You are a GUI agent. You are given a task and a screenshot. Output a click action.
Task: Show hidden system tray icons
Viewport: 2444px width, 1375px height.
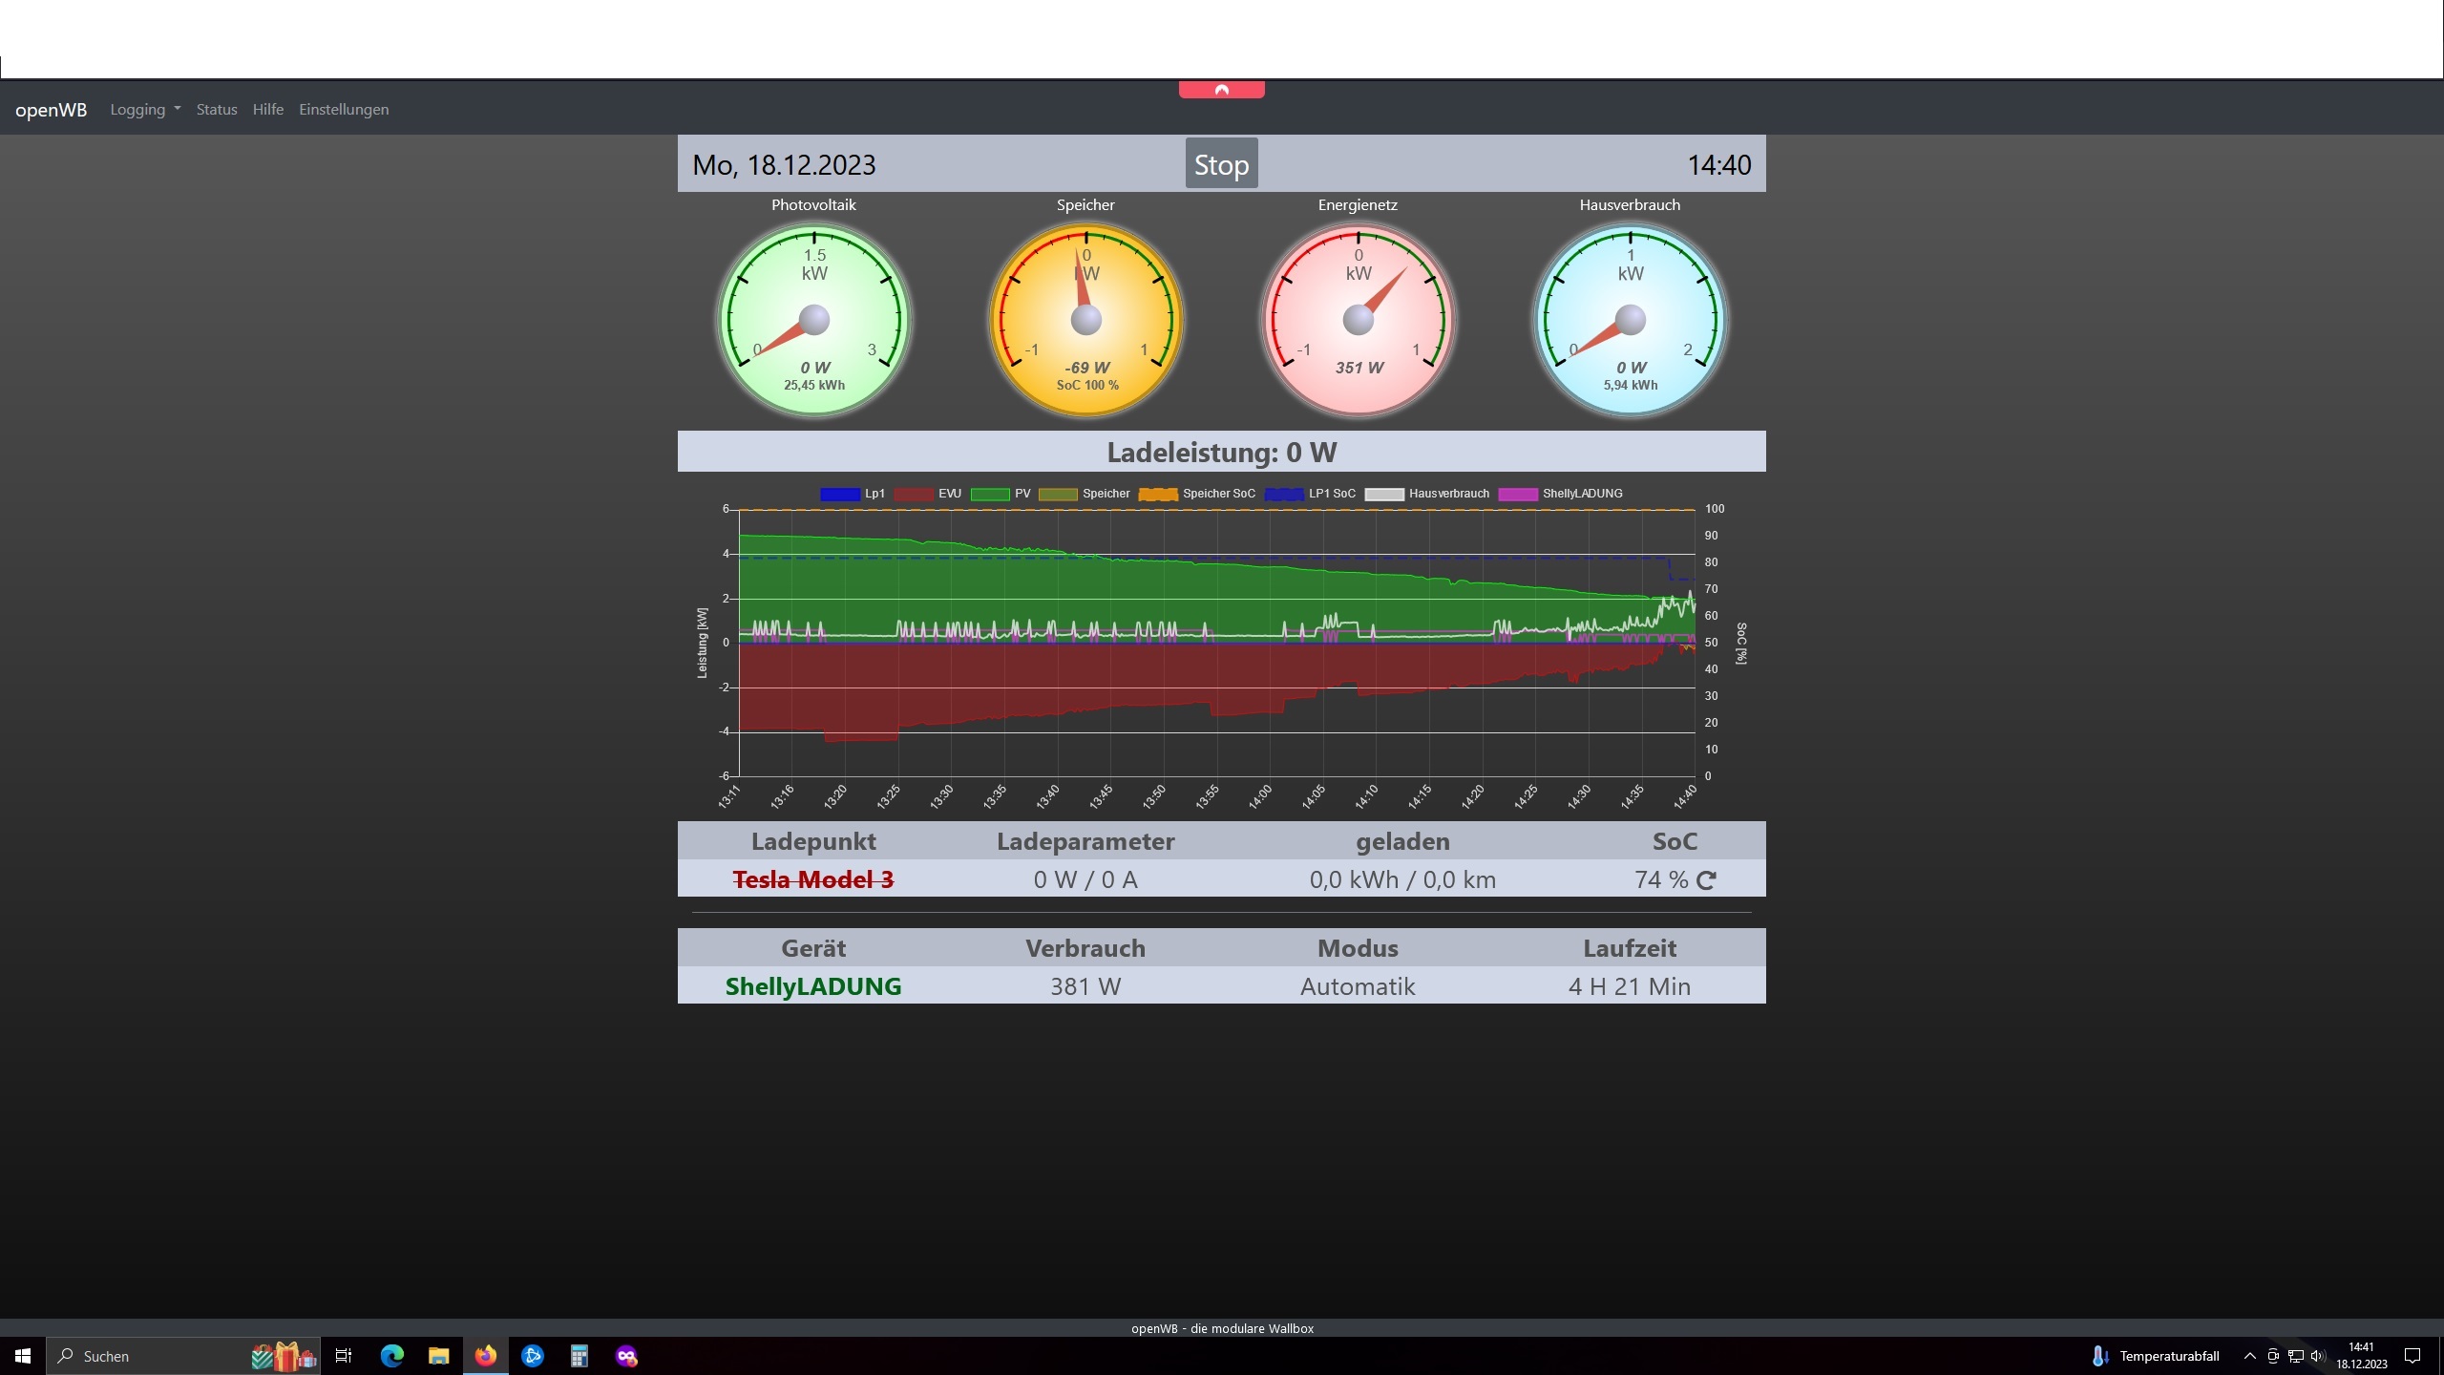(x=2250, y=1356)
